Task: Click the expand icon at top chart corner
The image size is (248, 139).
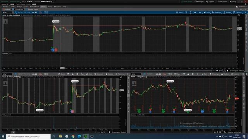Action: click(x=239, y=15)
